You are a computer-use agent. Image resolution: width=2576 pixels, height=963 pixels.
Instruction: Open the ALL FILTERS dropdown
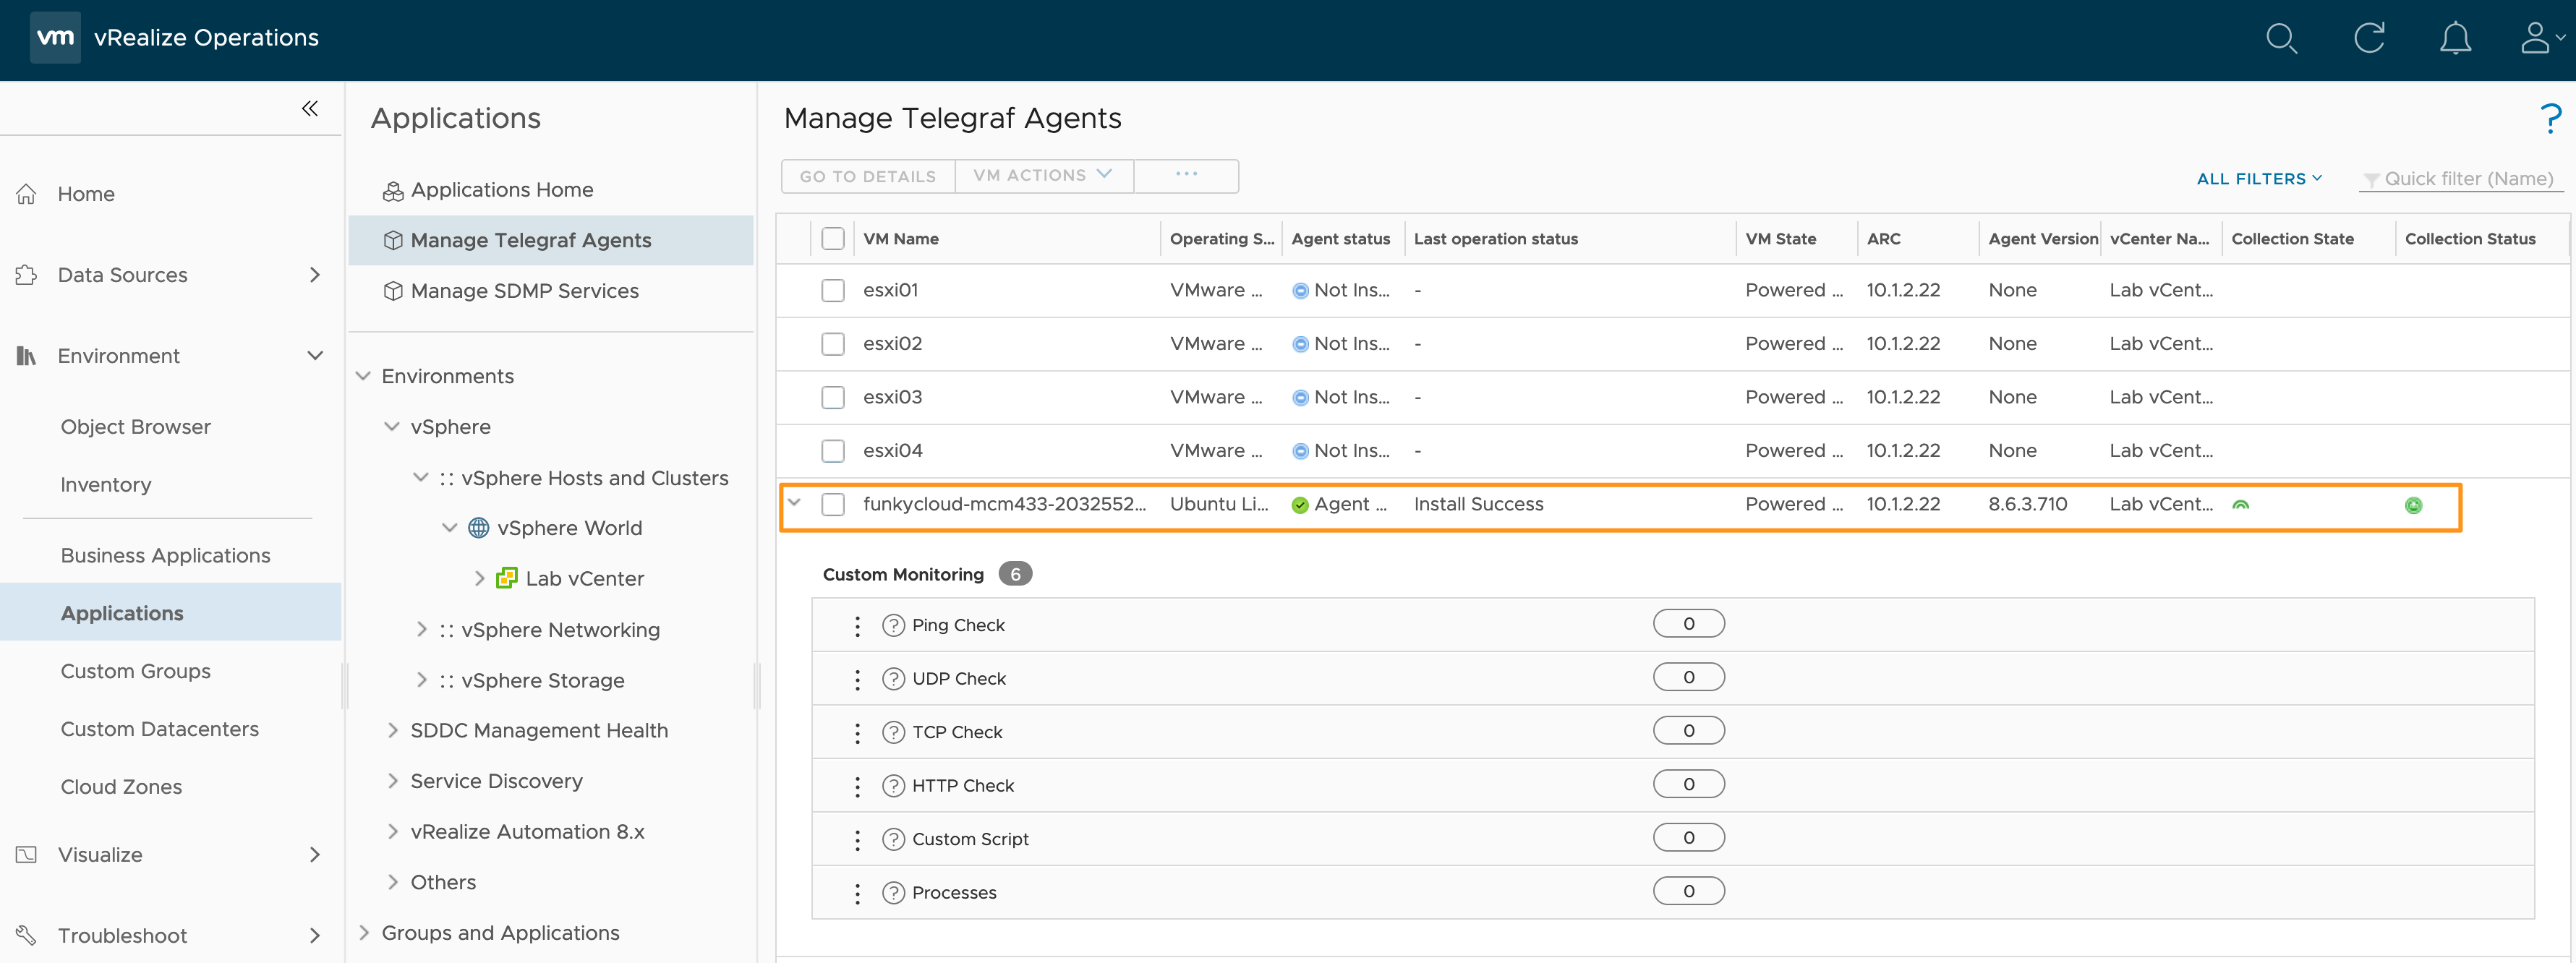click(2259, 179)
